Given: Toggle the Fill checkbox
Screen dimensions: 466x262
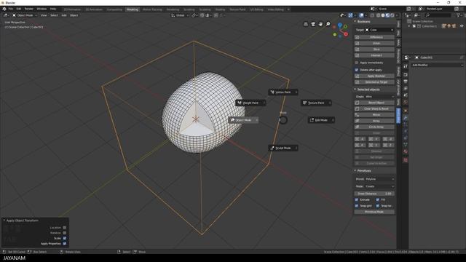Looking at the screenshot, I should (378, 199).
